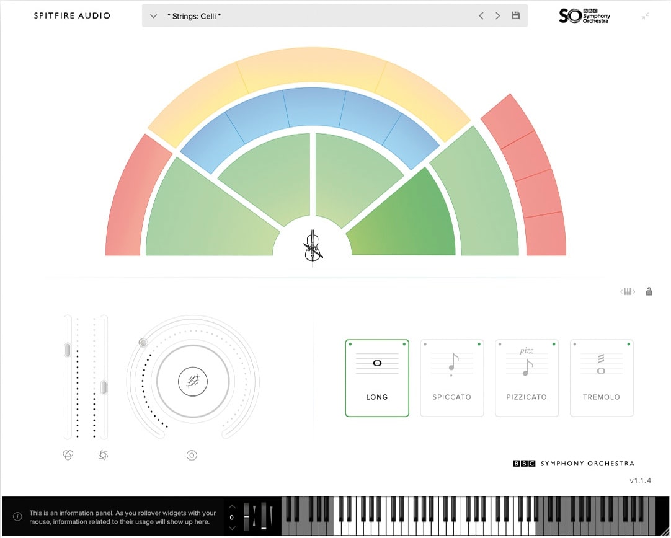Toggle the green LED on the PIZZICATO card
671x538 pixels.
coord(553,342)
